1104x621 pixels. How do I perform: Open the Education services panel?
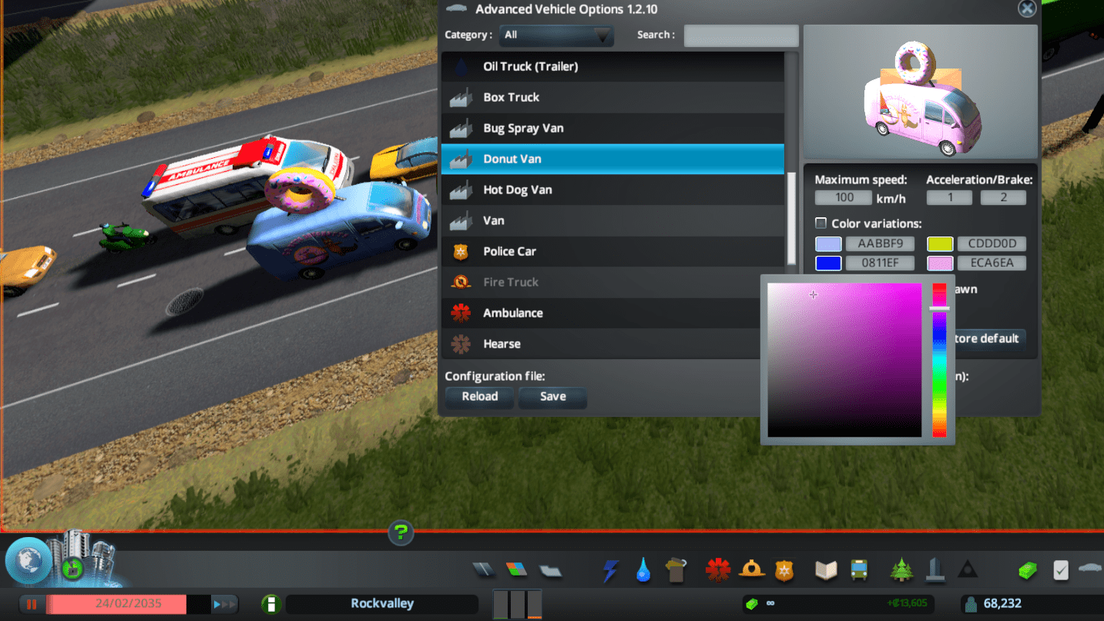(825, 570)
